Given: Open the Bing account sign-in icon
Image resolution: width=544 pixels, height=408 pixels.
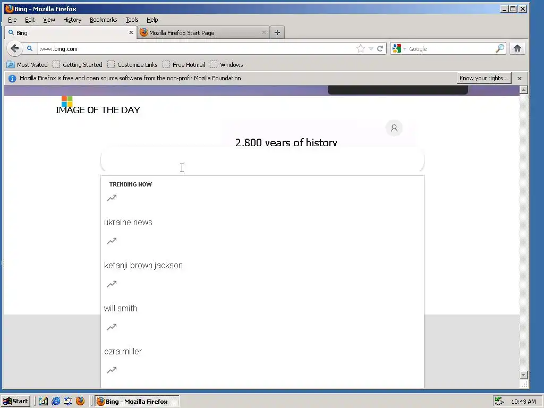Looking at the screenshot, I should [394, 128].
